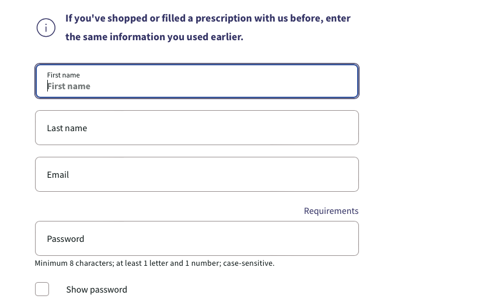Image resolution: width=478 pixels, height=306 pixels.
Task: Click 'the same information you used earlier' text
Action: 154,37
